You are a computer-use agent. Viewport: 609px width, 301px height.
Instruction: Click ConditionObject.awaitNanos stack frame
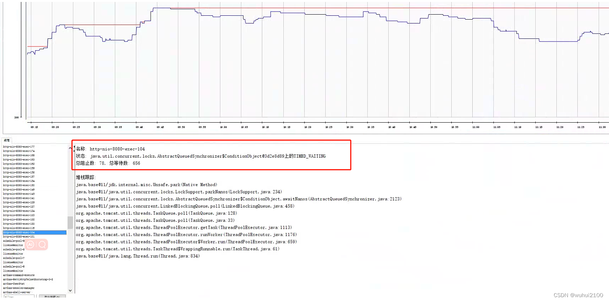[239, 199]
